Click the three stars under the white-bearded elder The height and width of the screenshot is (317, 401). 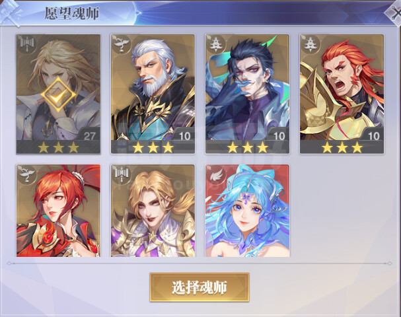point(153,147)
